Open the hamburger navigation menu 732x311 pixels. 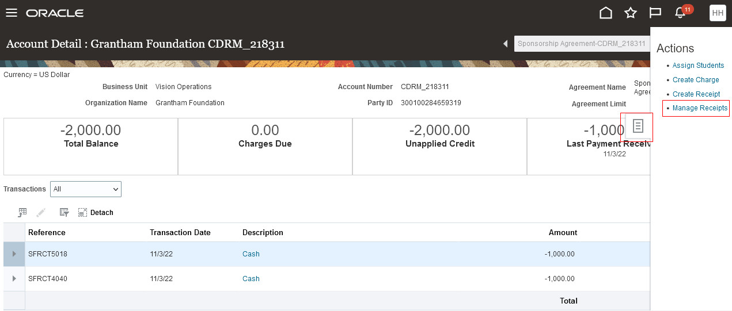click(12, 13)
